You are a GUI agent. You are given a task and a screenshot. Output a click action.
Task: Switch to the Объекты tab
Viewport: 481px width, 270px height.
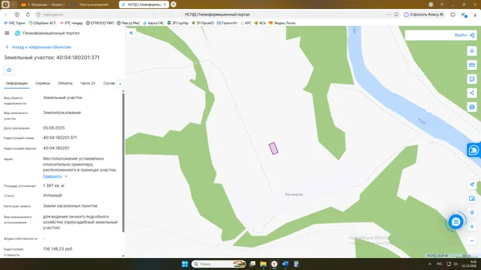pos(65,83)
